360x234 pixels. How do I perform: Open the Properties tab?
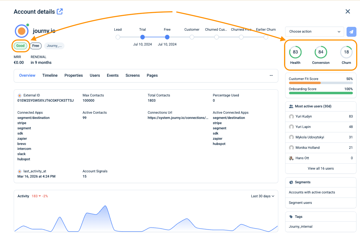point(73,75)
